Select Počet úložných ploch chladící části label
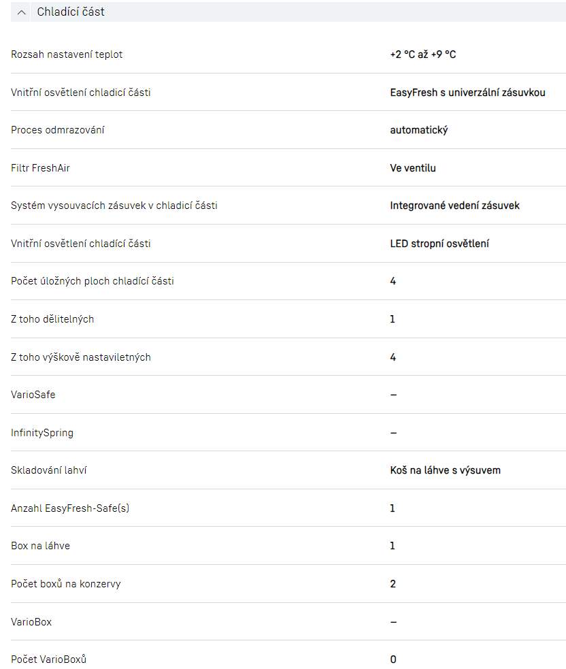This screenshot has width=566, height=669. tap(93, 281)
